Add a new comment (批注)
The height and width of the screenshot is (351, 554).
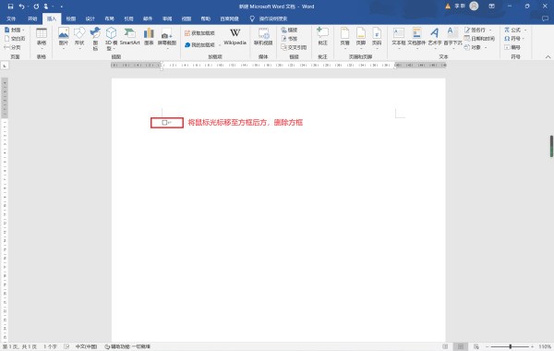click(322, 37)
